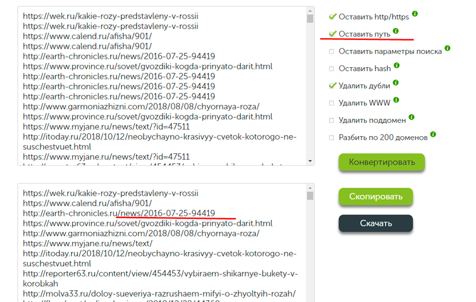Click province.ru URL in output list

148,223
